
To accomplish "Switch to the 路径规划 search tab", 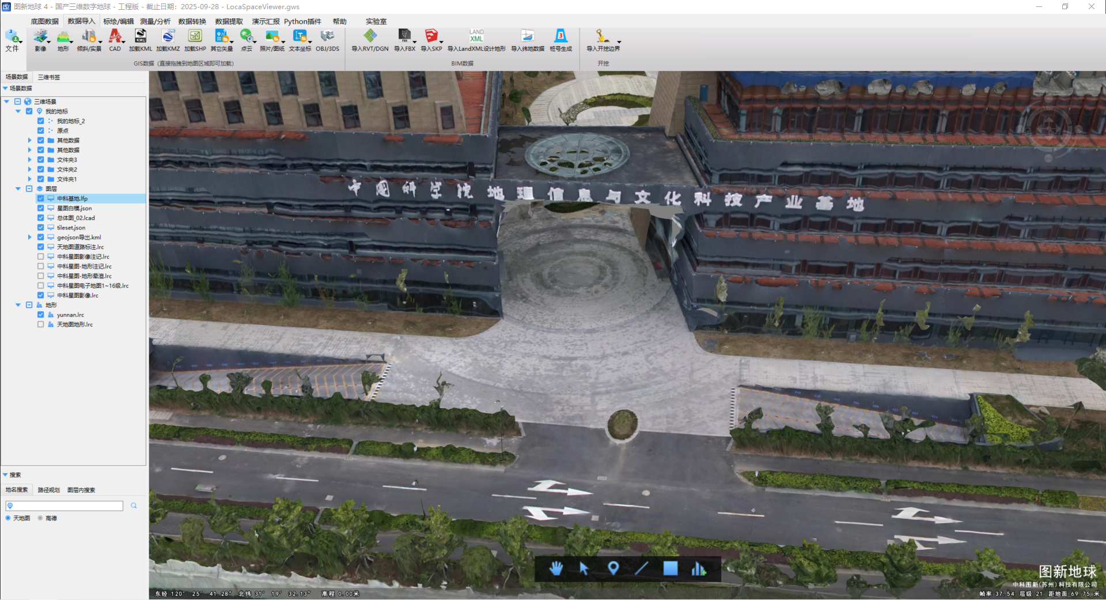I will coord(49,490).
